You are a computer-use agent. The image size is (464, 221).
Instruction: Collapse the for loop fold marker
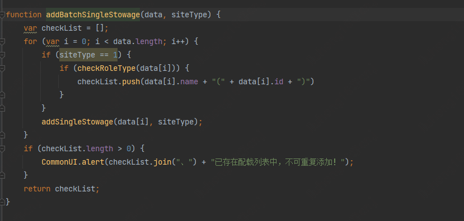click(2, 41)
